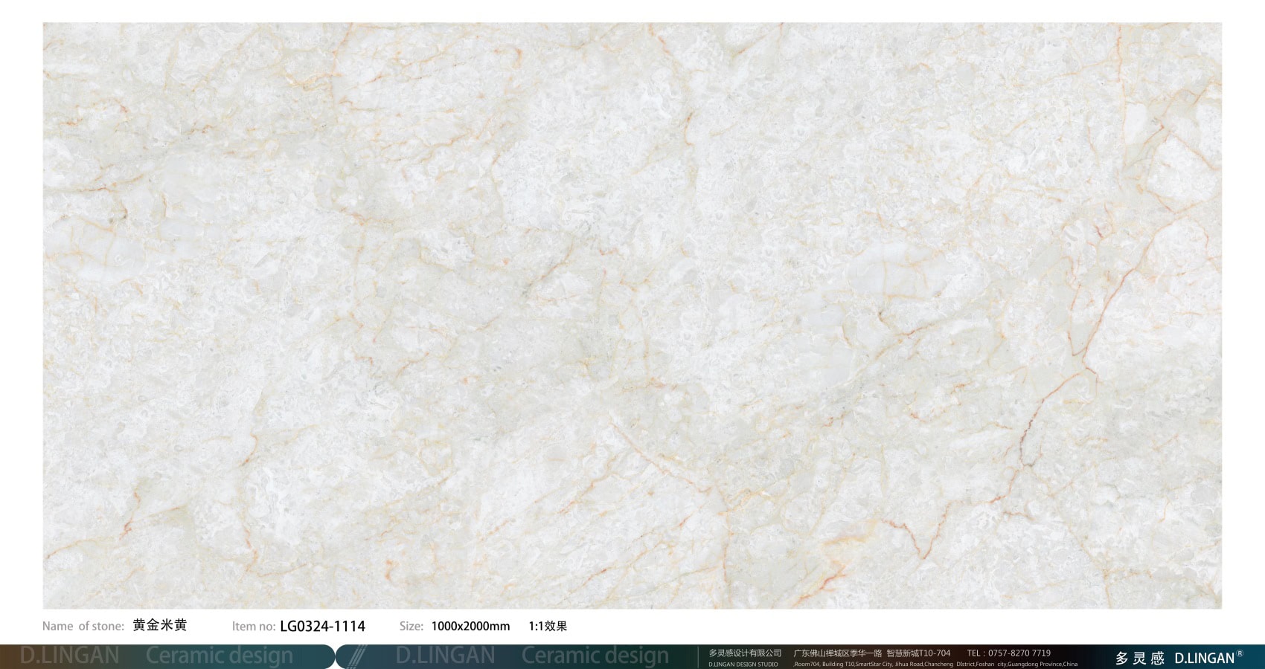Click item number LG0324-1114
The width and height of the screenshot is (1265, 669).
point(322,627)
